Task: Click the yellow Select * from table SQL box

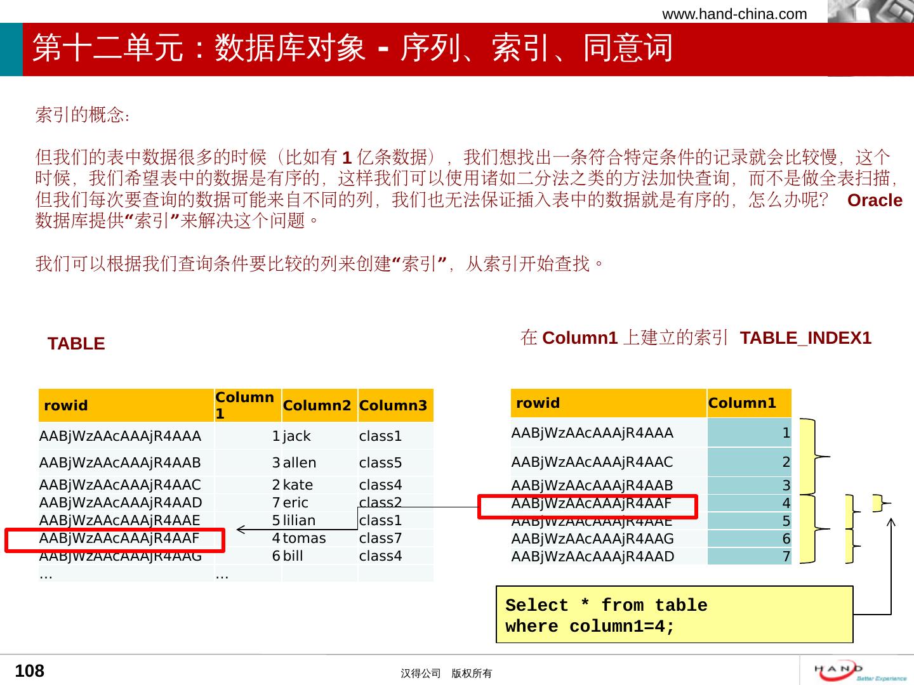Action: 673,615
